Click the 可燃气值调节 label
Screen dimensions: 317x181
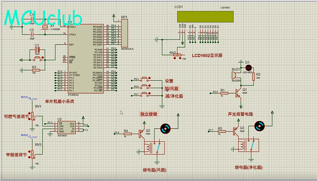[16, 117]
